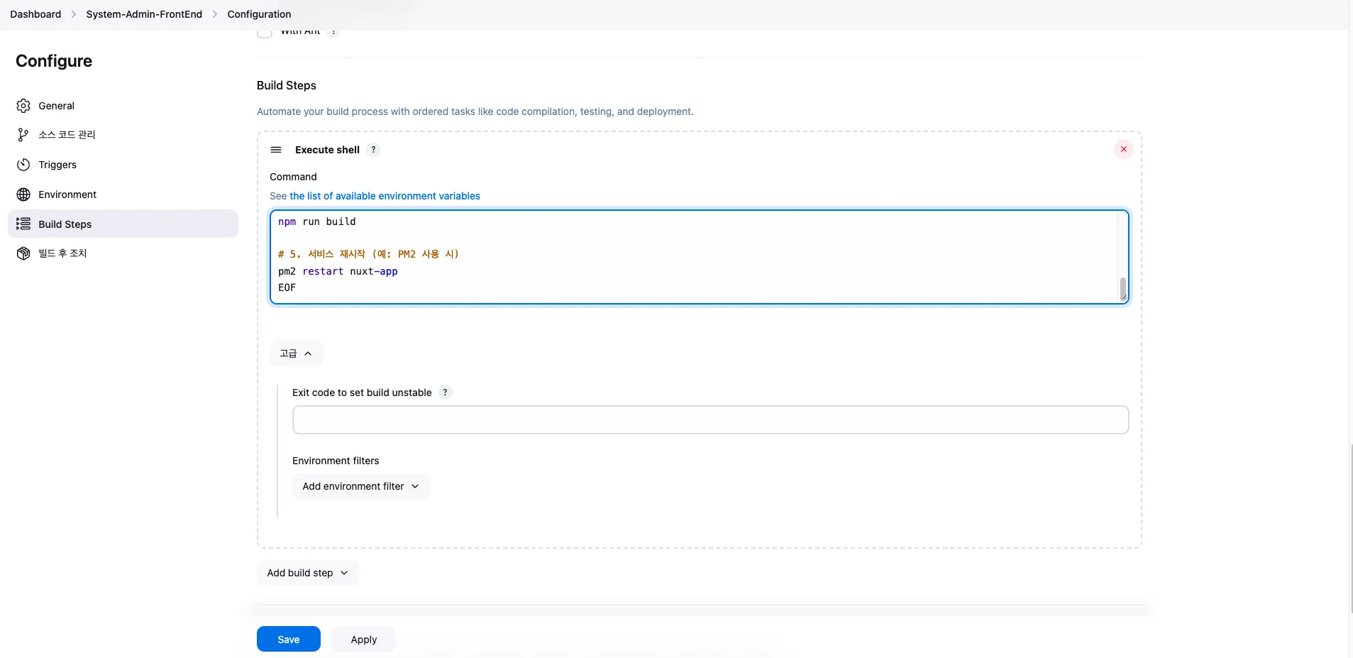This screenshot has width=1353, height=658.
Task: Go to 소스 코드 관리 section
Action: 123,135
